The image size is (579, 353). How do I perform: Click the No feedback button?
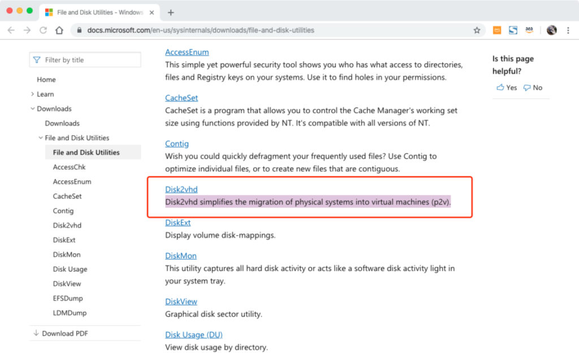tap(533, 88)
